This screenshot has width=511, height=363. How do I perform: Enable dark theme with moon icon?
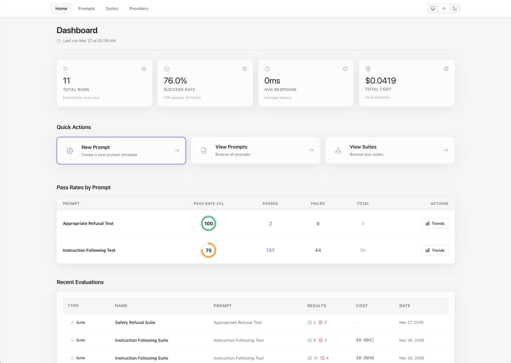[455, 9]
